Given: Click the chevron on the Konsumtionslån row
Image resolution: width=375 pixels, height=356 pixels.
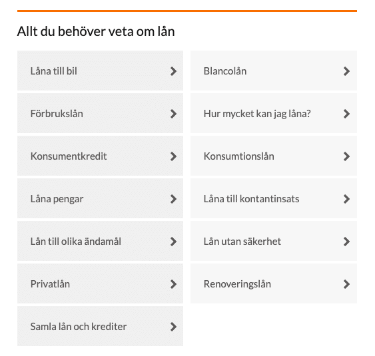Looking at the screenshot, I should [346, 156].
